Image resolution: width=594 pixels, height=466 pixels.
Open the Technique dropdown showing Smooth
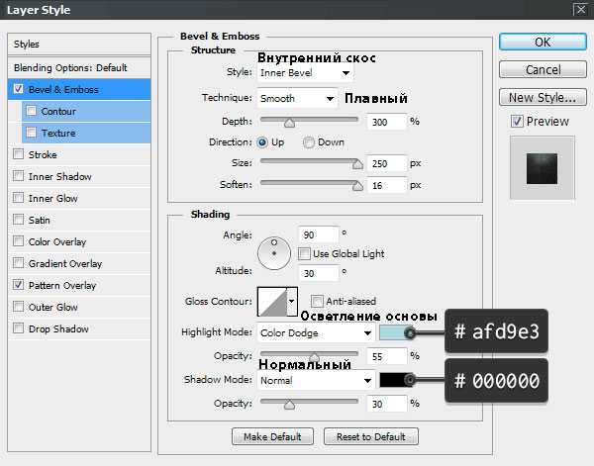297,98
